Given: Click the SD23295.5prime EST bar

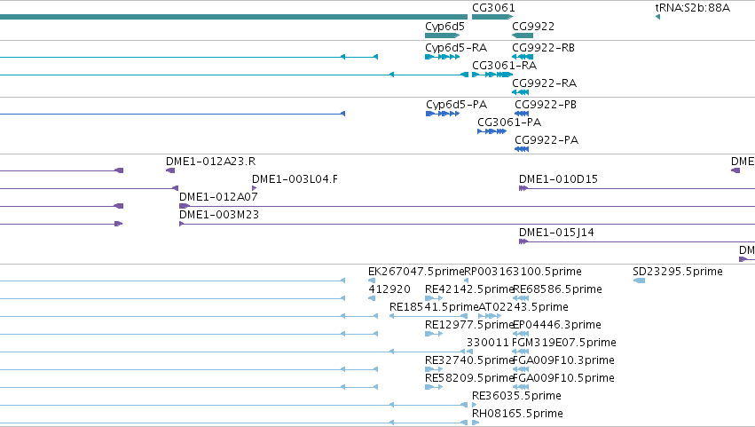Looking at the screenshot, I should point(639,281).
